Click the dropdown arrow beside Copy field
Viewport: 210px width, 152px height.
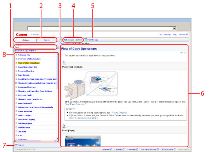click(x=58, y=47)
